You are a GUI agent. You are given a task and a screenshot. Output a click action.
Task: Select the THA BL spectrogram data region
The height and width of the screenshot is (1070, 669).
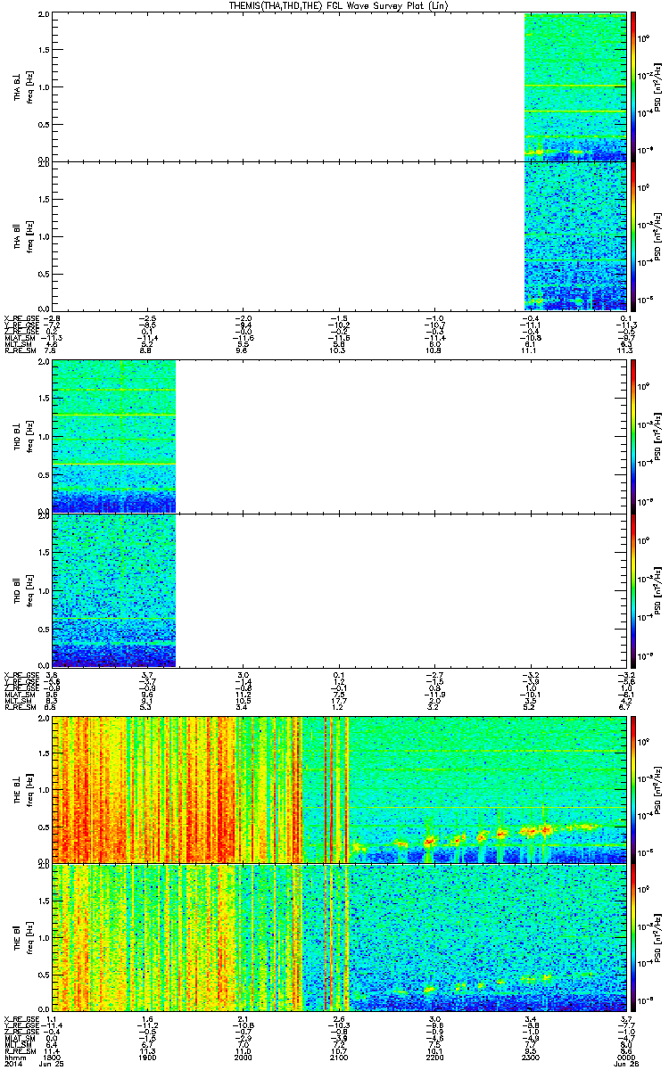pos(574,87)
